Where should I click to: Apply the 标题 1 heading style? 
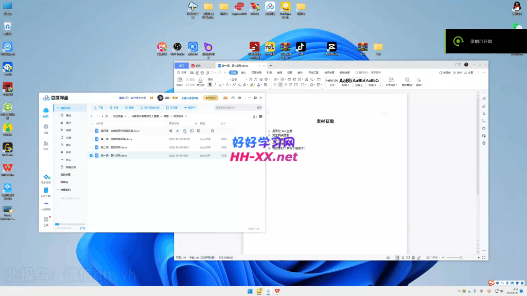[345, 82]
